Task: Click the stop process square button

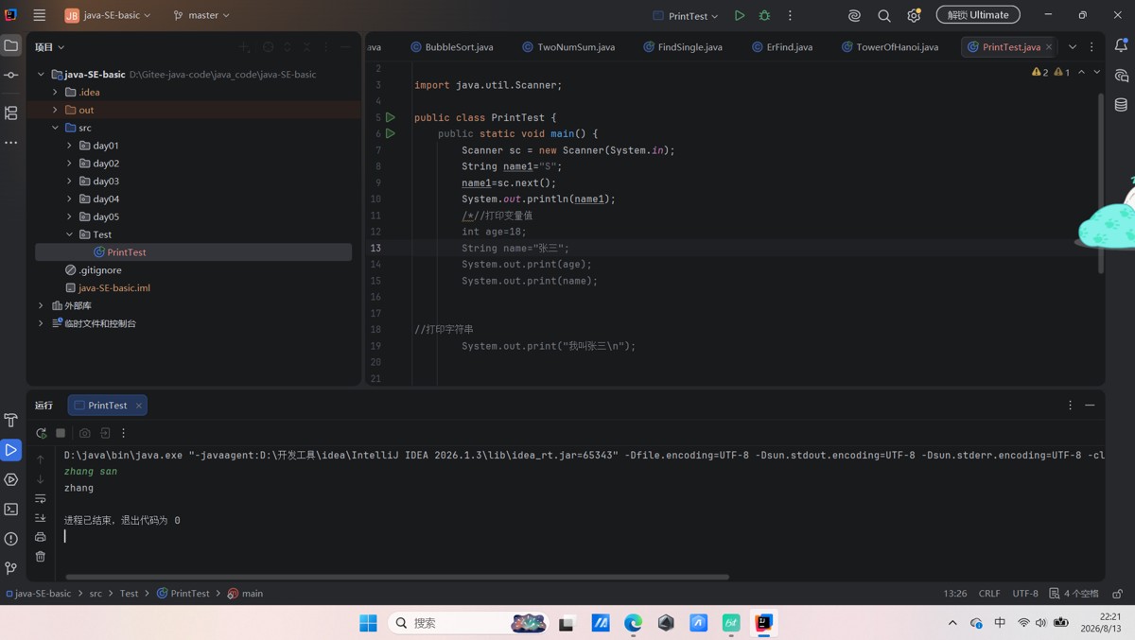Action: tap(61, 433)
